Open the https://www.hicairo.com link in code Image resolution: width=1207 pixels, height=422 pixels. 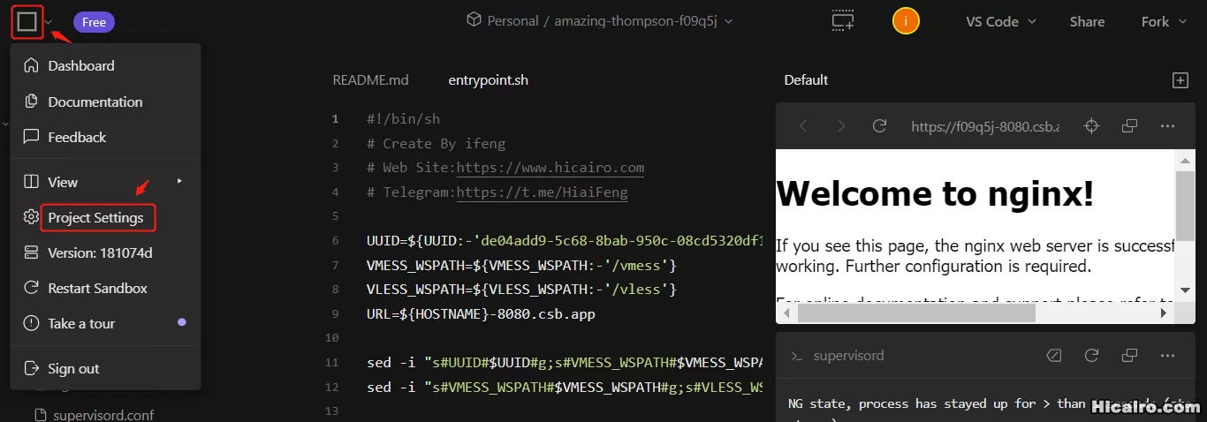click(550, 168)
